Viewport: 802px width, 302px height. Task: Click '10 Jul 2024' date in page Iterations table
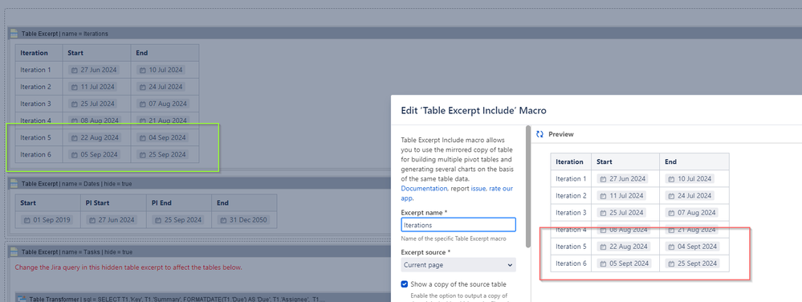pyautogui.click(x=160, y=70)
